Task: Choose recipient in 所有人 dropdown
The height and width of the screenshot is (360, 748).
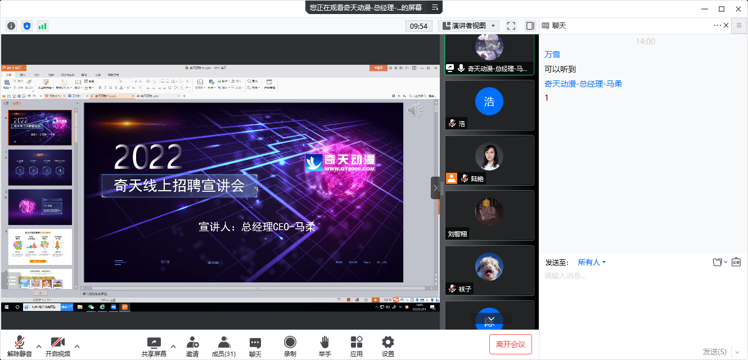Action: (592, 262)
